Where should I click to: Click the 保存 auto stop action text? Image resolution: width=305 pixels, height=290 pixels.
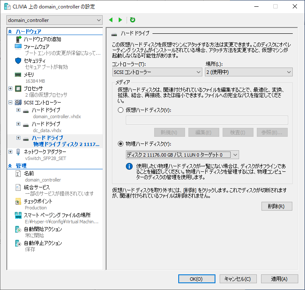pyautogui.click(x=30, y=249)
